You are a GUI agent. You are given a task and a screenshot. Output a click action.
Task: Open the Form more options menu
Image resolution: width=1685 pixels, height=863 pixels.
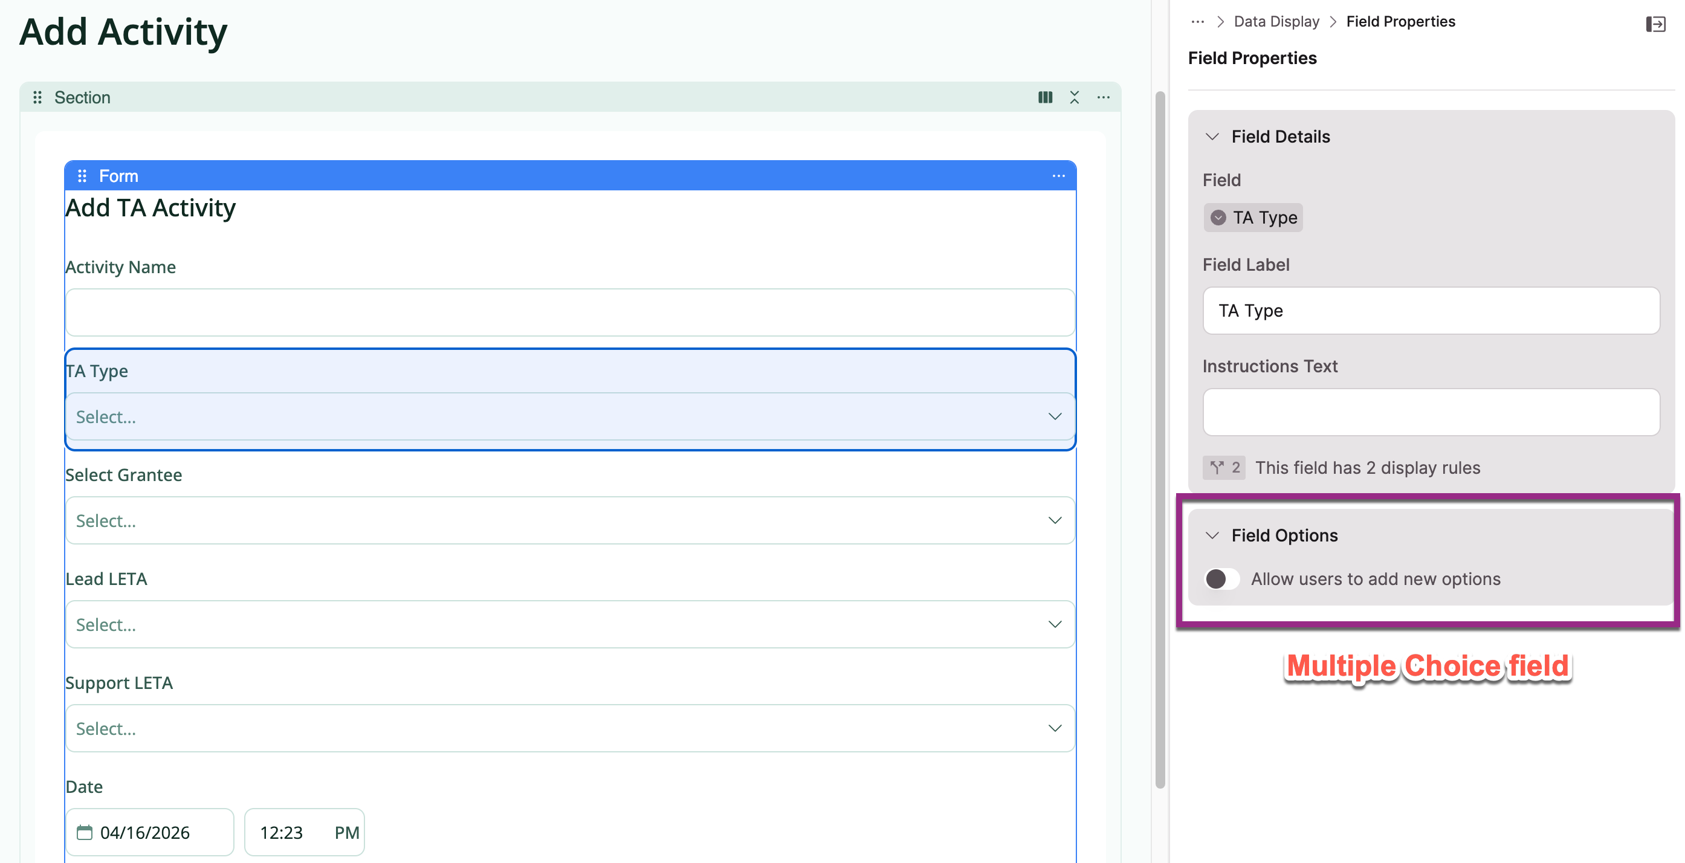1058,176
